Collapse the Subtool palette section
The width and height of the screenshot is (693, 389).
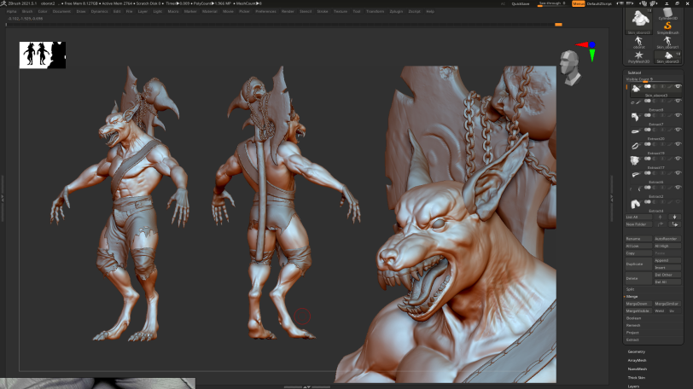(x=635, y=73)
